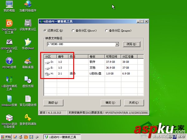Screen dimensions: 187x140
Task: Click the 高级(A) advanced button
Action: [x=53, y=103]
